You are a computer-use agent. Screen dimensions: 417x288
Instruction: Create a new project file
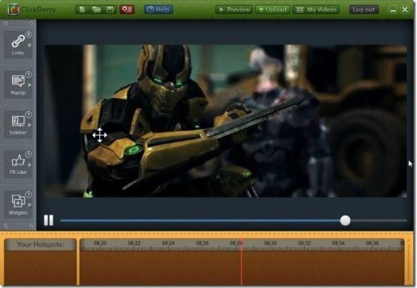point(82,10)
